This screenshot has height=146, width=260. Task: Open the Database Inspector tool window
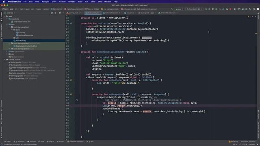(x=76, y=142)
